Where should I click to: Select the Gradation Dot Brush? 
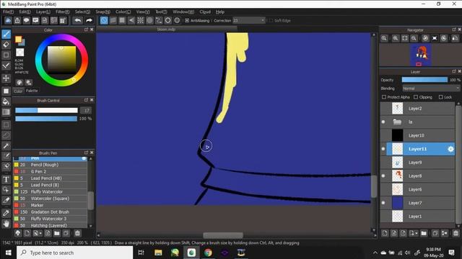[50, 212]
